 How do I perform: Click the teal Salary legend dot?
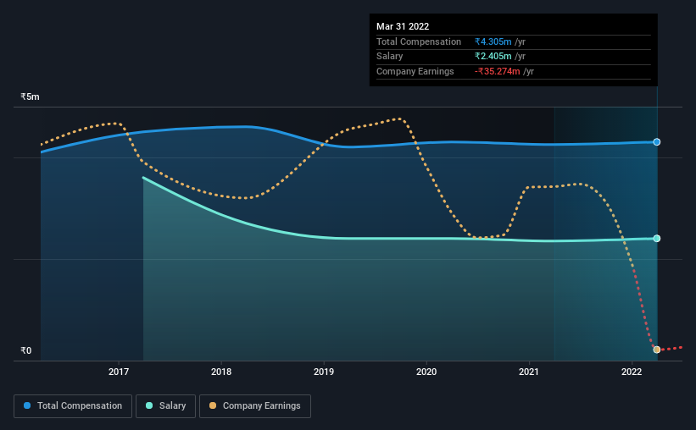pyautogui.click(x=149, y=405)
